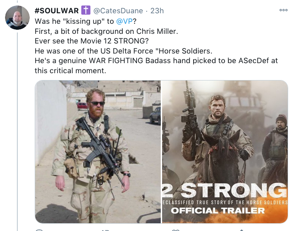
Task: Click the 'background on Chris Miller' sentence
Action: [x=106, y=31]
